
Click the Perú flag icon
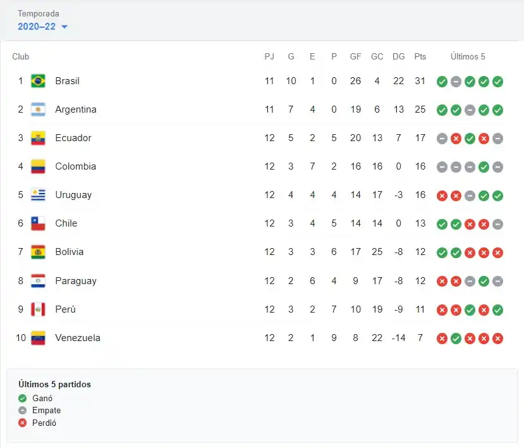(38, 309)
